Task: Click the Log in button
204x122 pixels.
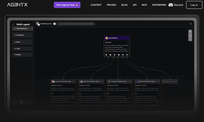Action: click(x=194, y=5)
